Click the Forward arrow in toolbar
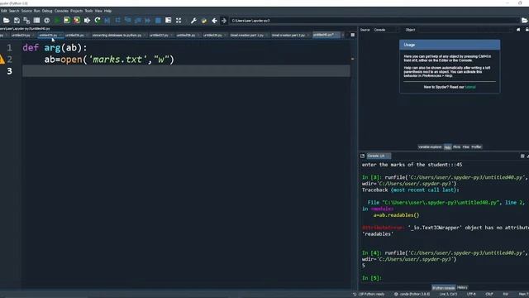The width and height of the screenshot is (529, 298). [x=224, y=21]
